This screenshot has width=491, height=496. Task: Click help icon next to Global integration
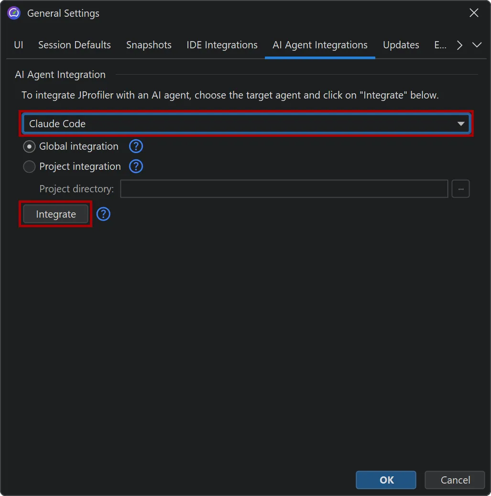(x=136, y=146)
